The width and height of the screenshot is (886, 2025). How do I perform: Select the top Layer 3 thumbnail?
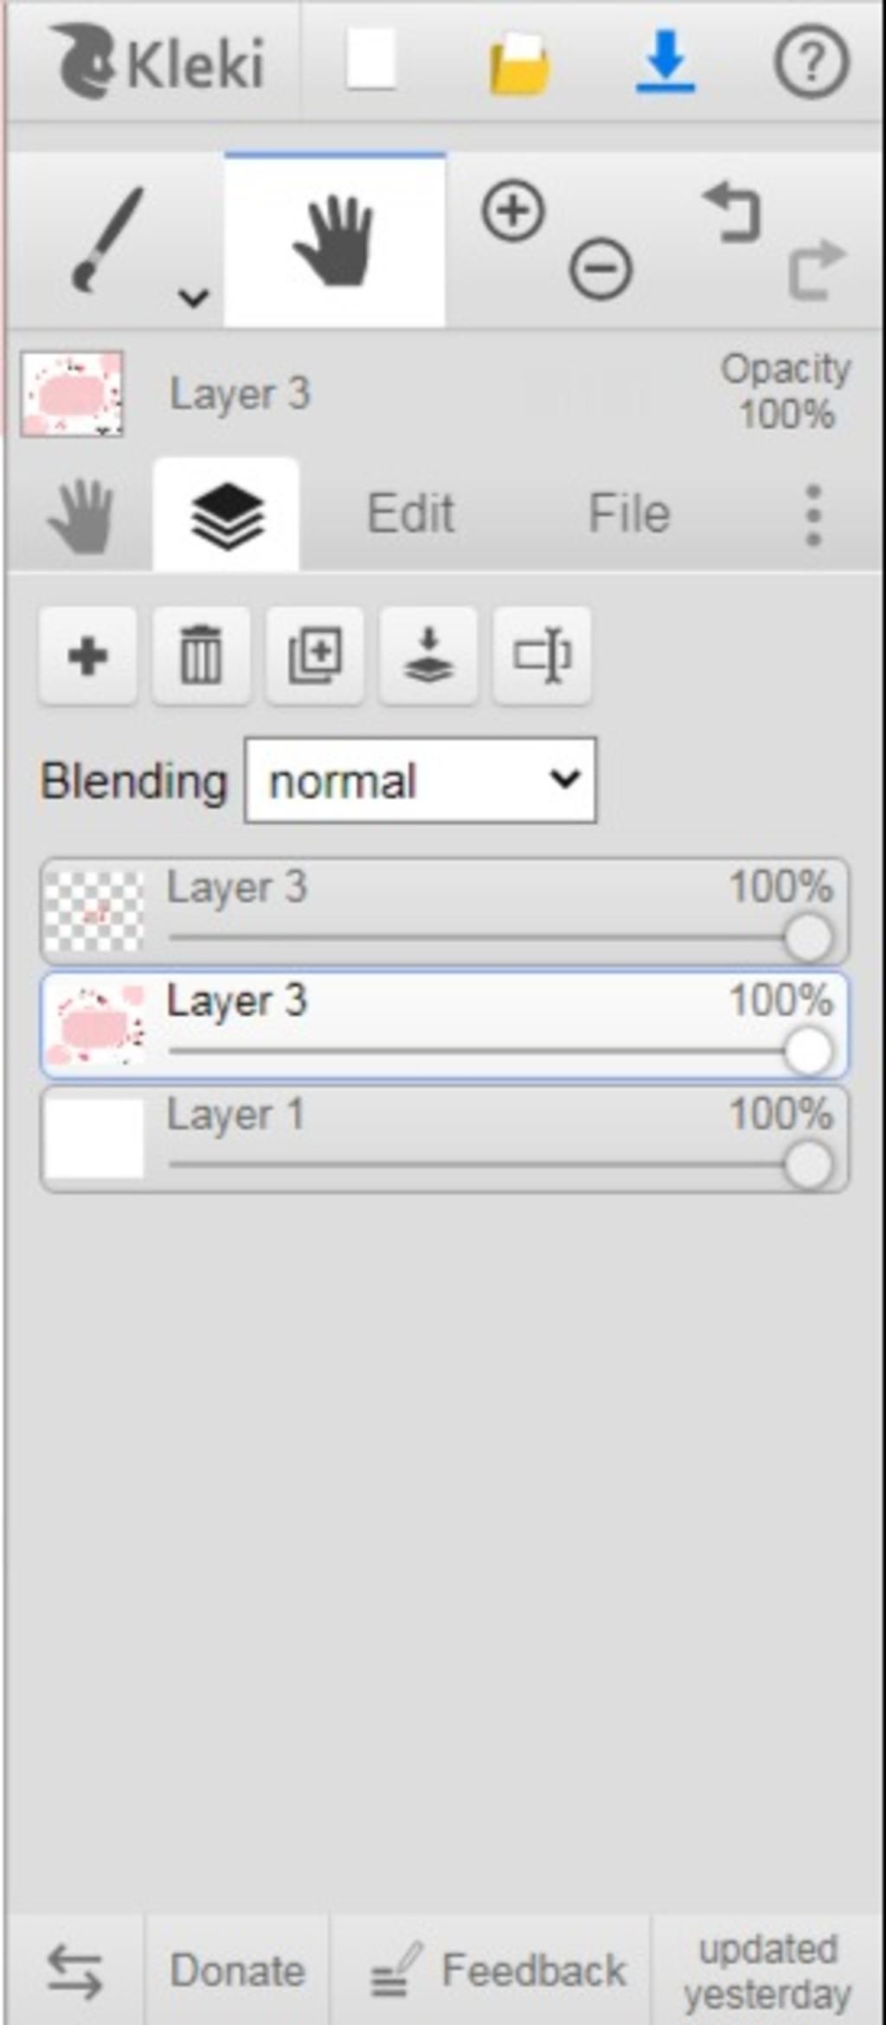(93, 912)
